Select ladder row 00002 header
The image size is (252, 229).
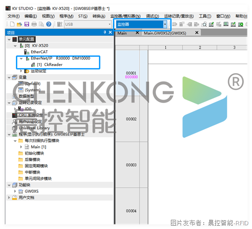[131, 119]
